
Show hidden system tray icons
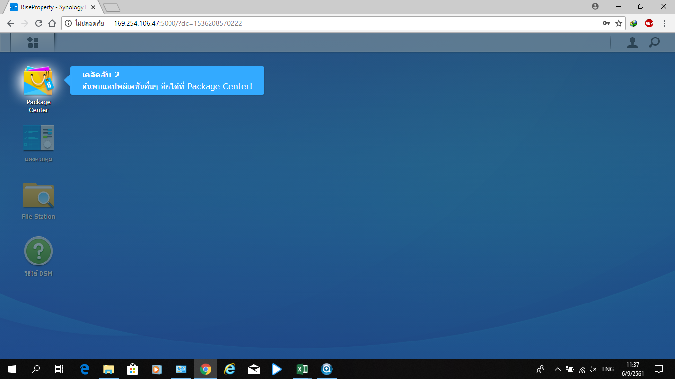[557, 369]
